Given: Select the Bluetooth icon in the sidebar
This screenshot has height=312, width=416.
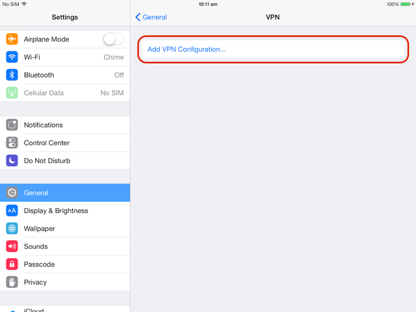Looking at the screenshot, I should tap(12, 75).
